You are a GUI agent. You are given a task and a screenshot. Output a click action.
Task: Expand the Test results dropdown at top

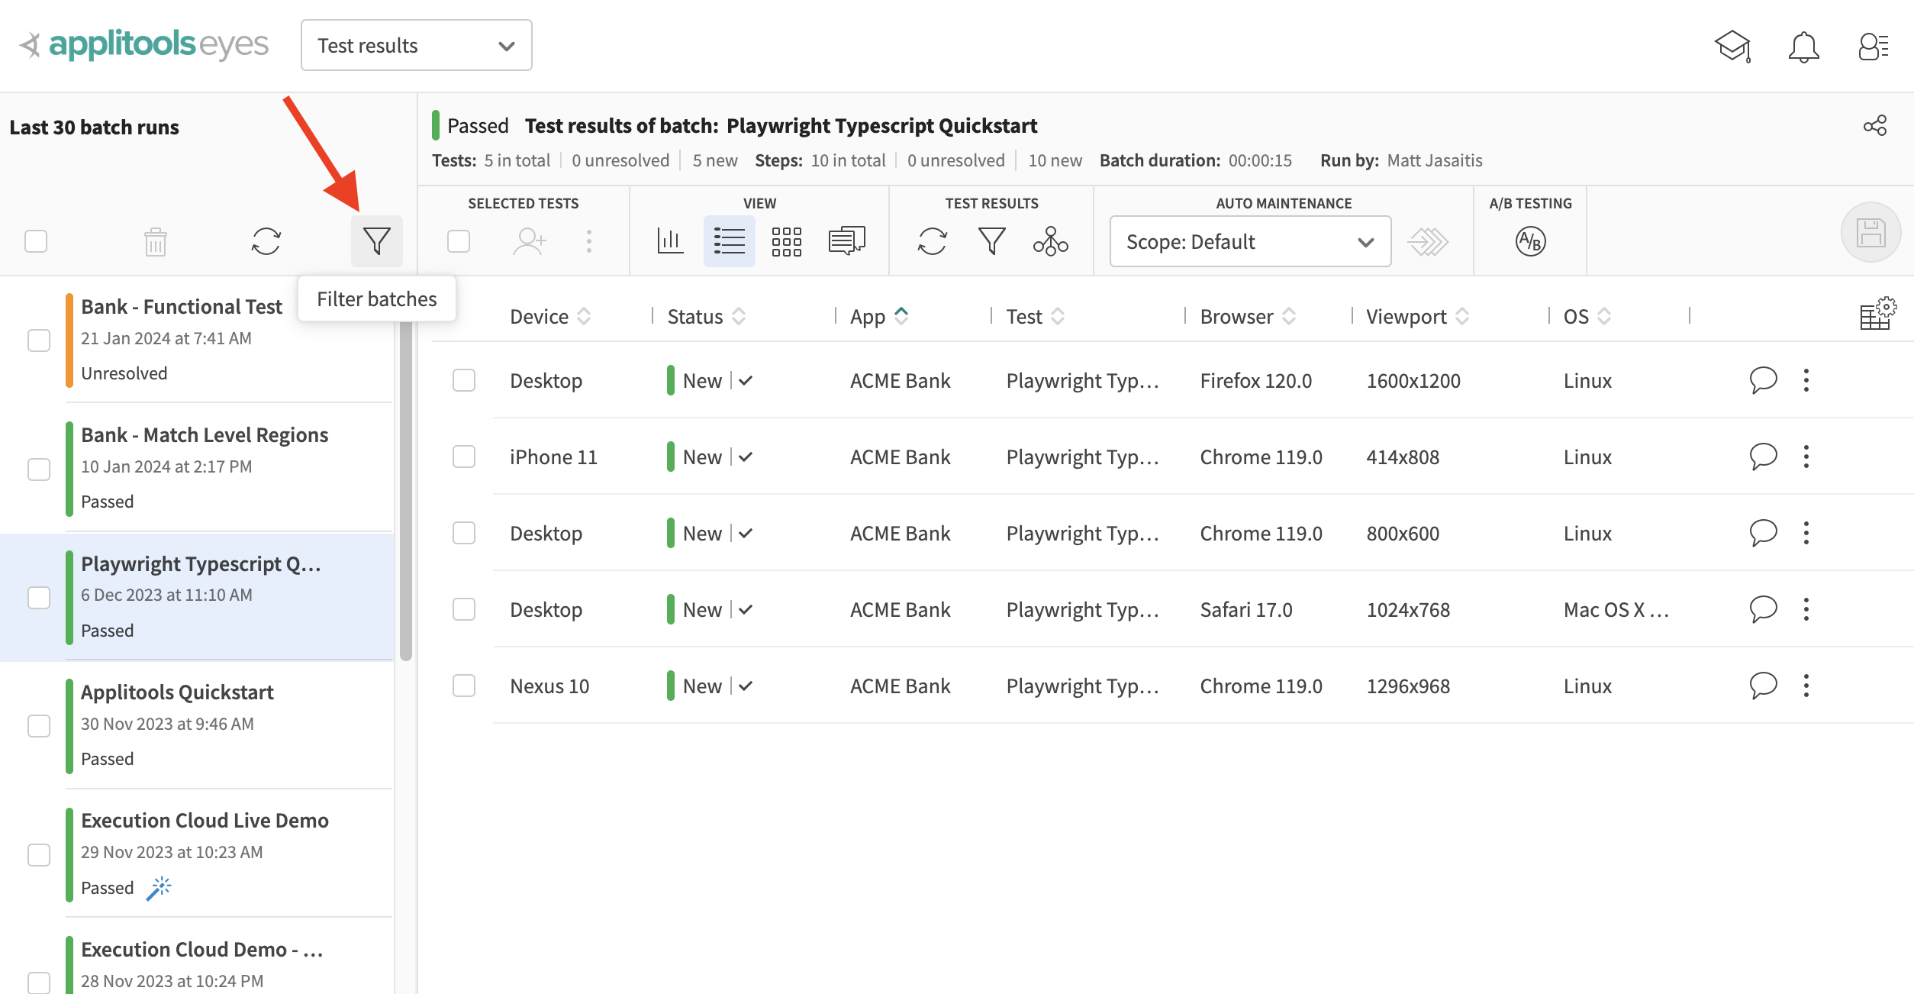coord(417,46)
